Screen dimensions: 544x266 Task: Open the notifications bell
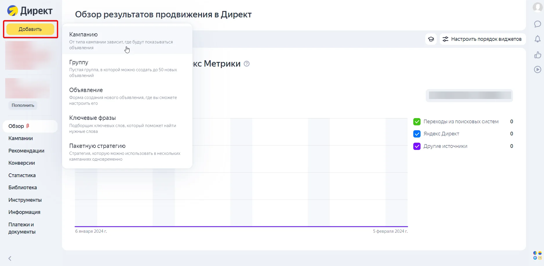pos(538,39)
